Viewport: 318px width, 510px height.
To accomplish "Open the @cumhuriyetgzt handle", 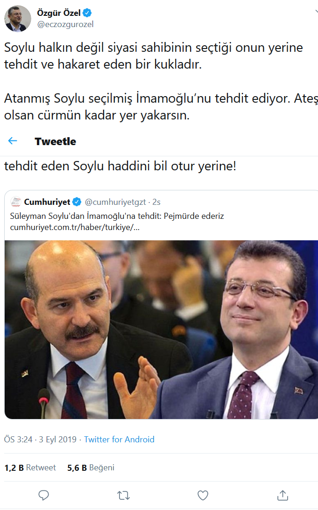I will tap(115, 202).
